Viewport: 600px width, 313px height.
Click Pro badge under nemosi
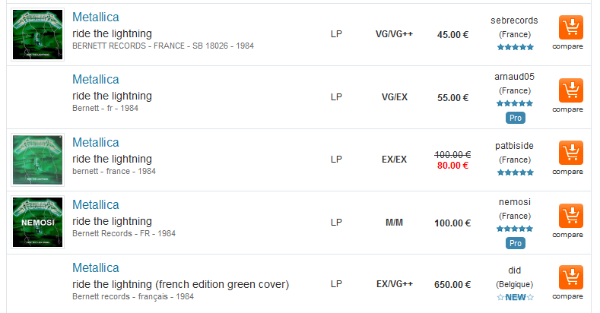(515, 243)
